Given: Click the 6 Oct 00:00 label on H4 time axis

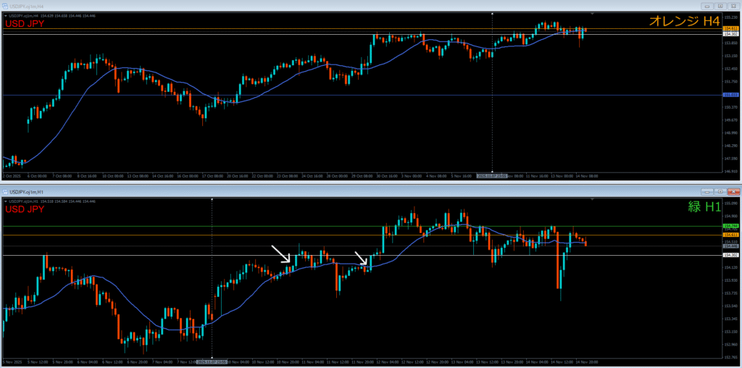Looking at the screenshot, I should pos(38,176).
